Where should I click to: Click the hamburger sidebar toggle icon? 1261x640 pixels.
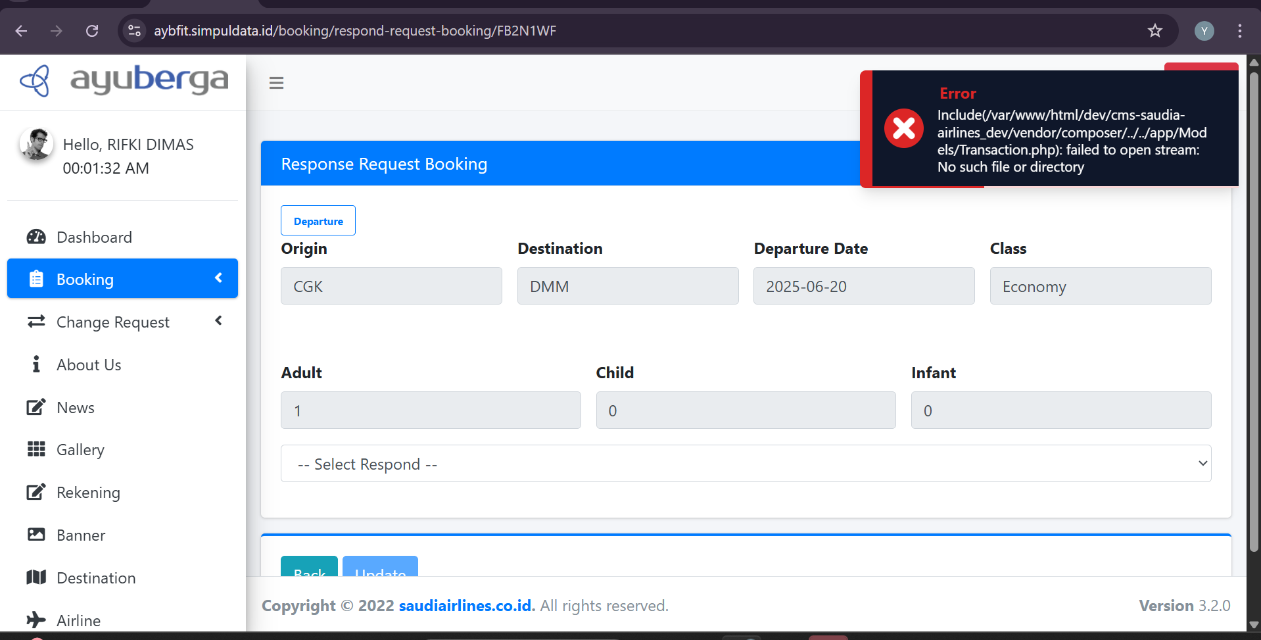click(276, 83)
